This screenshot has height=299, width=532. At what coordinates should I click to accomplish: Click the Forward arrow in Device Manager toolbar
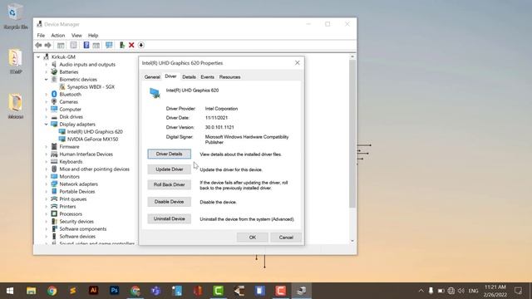(48, 45)
